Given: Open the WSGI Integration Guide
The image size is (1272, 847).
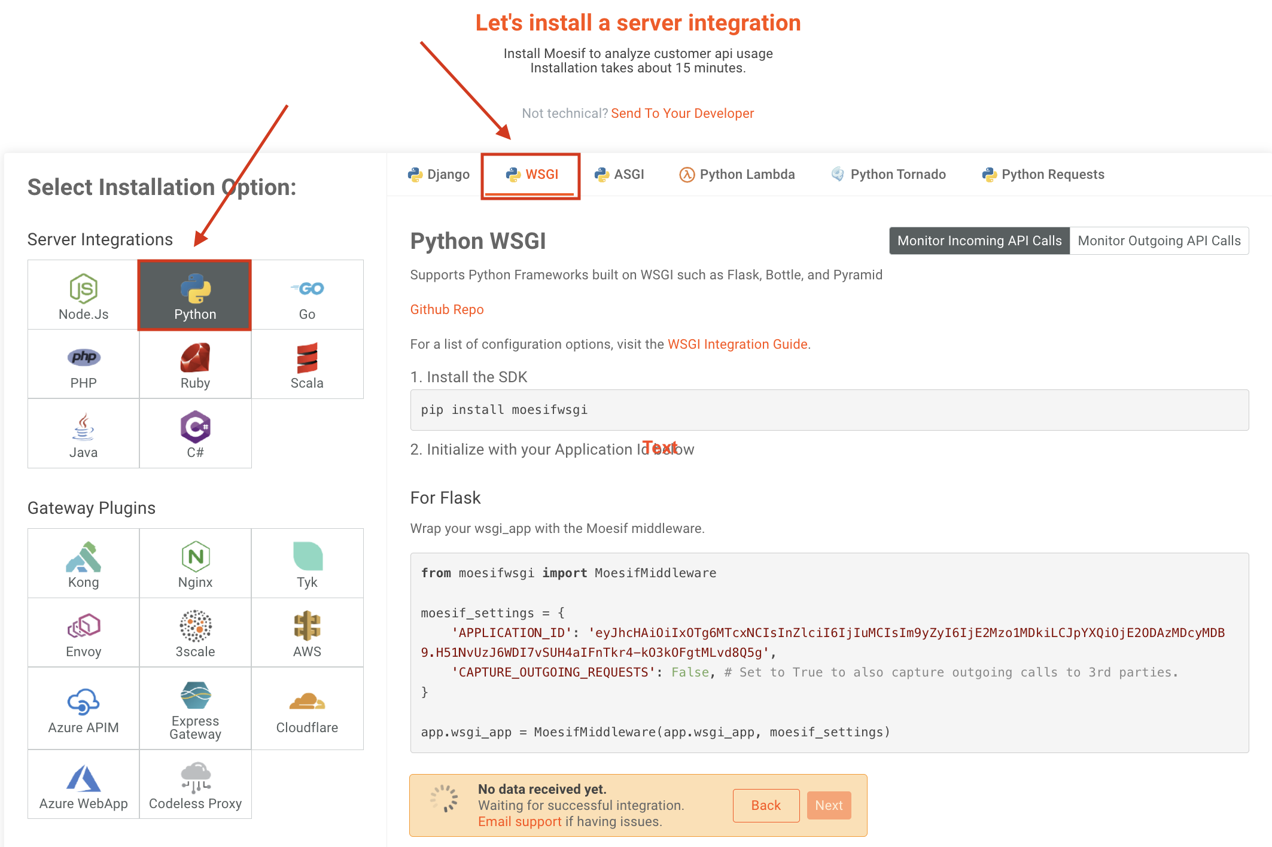Looking at the screenshot, I should click(737, 344).
